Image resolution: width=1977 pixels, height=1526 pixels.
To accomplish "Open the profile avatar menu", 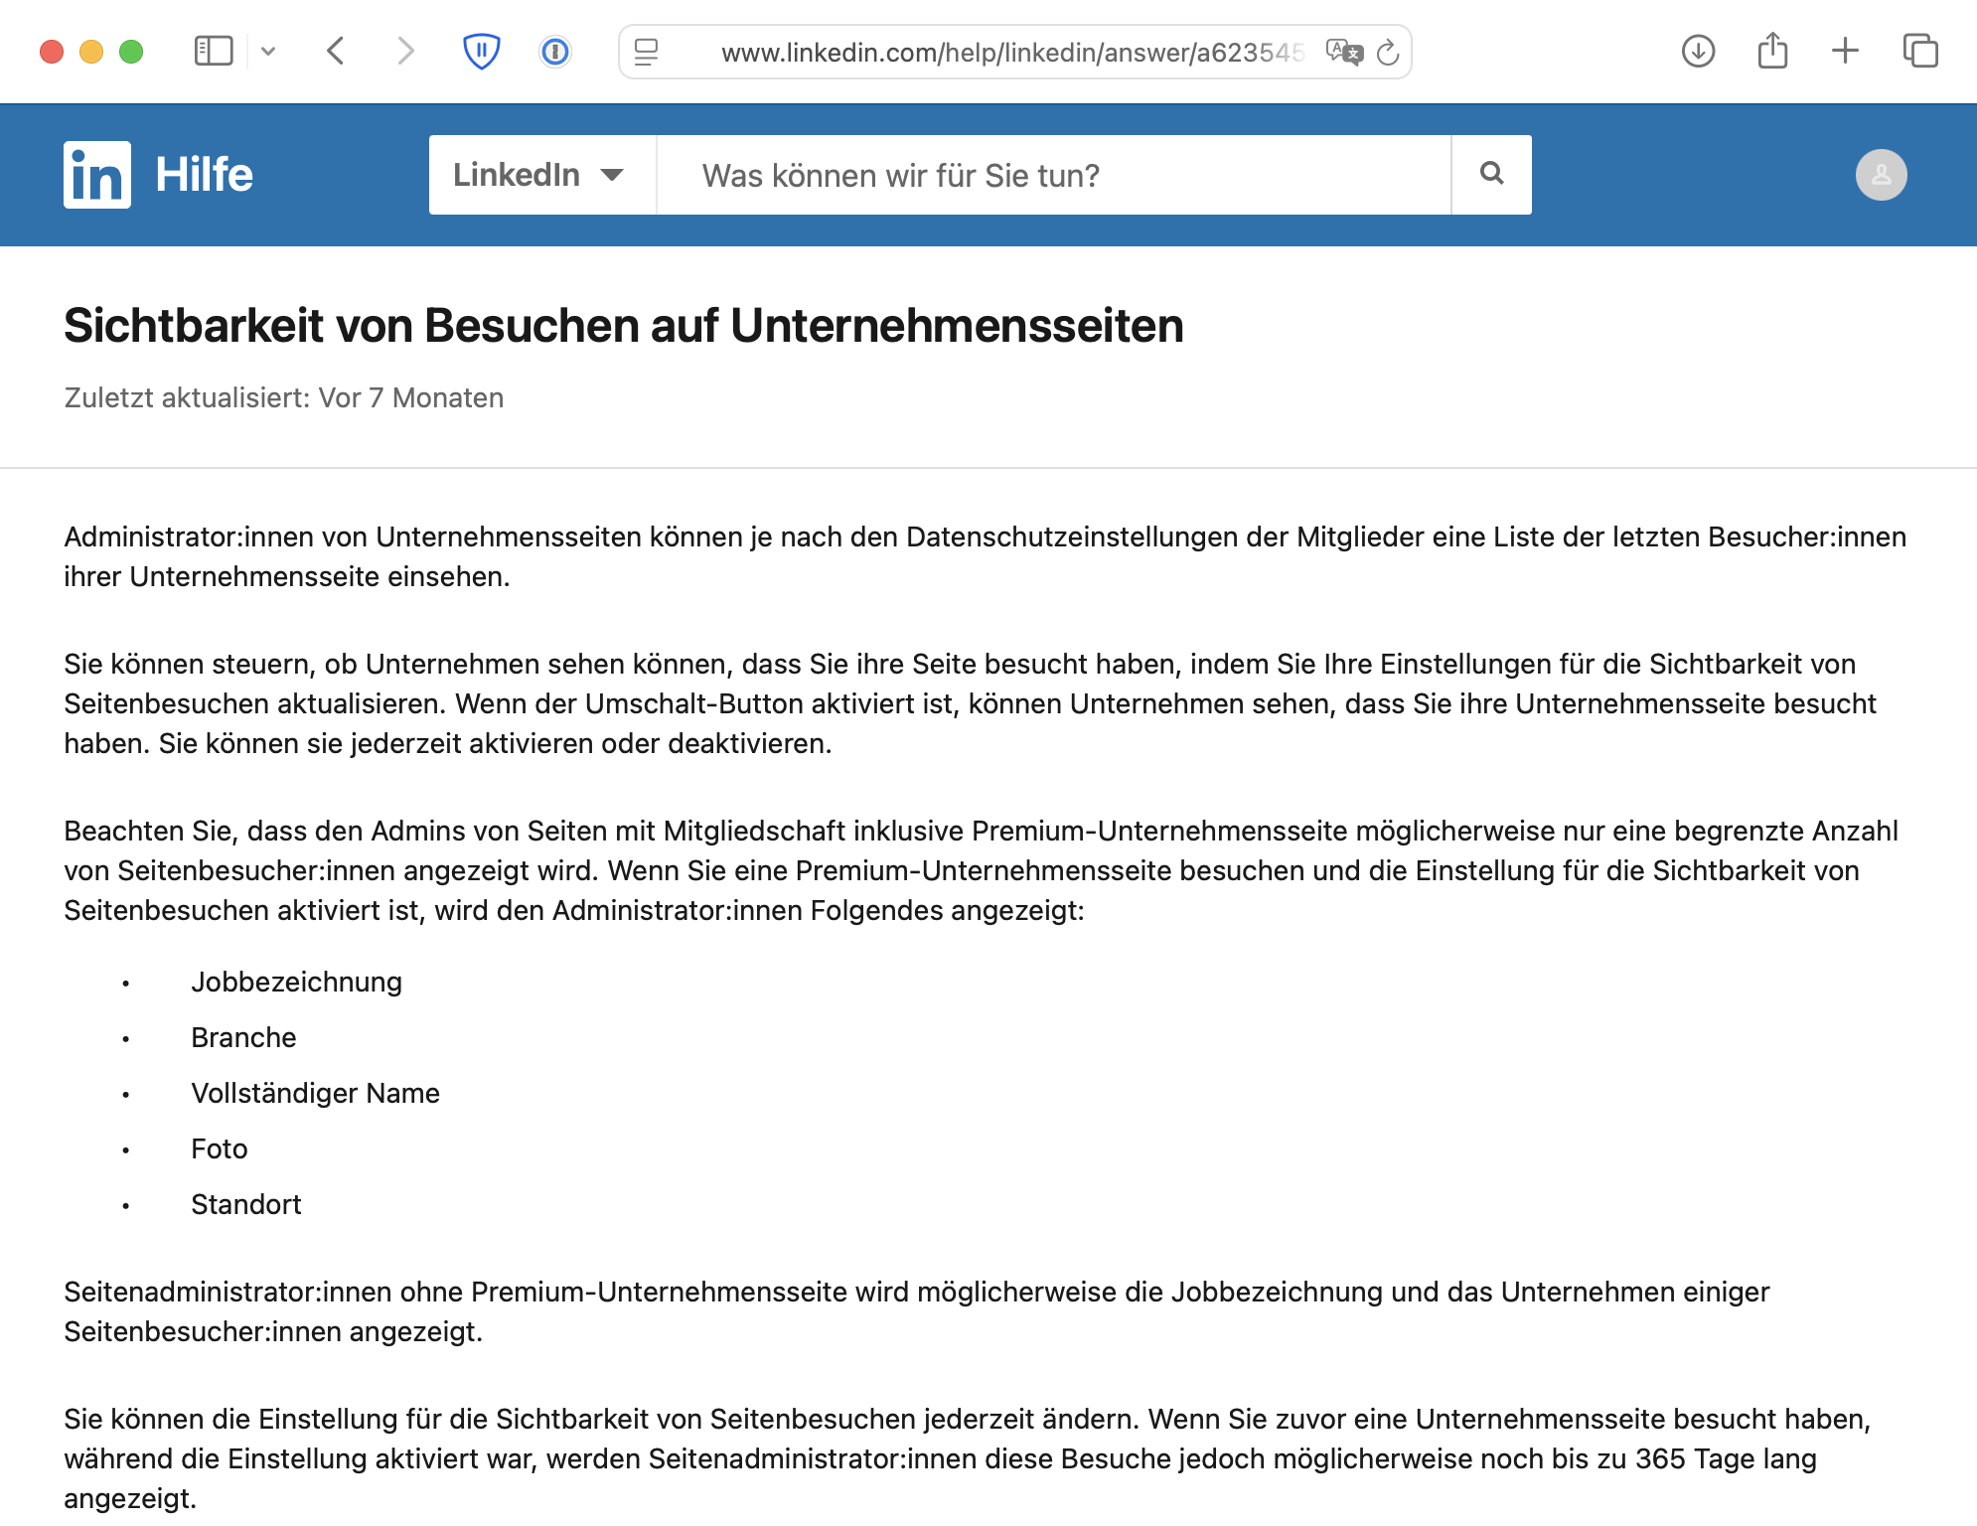I will [1881, 175].
